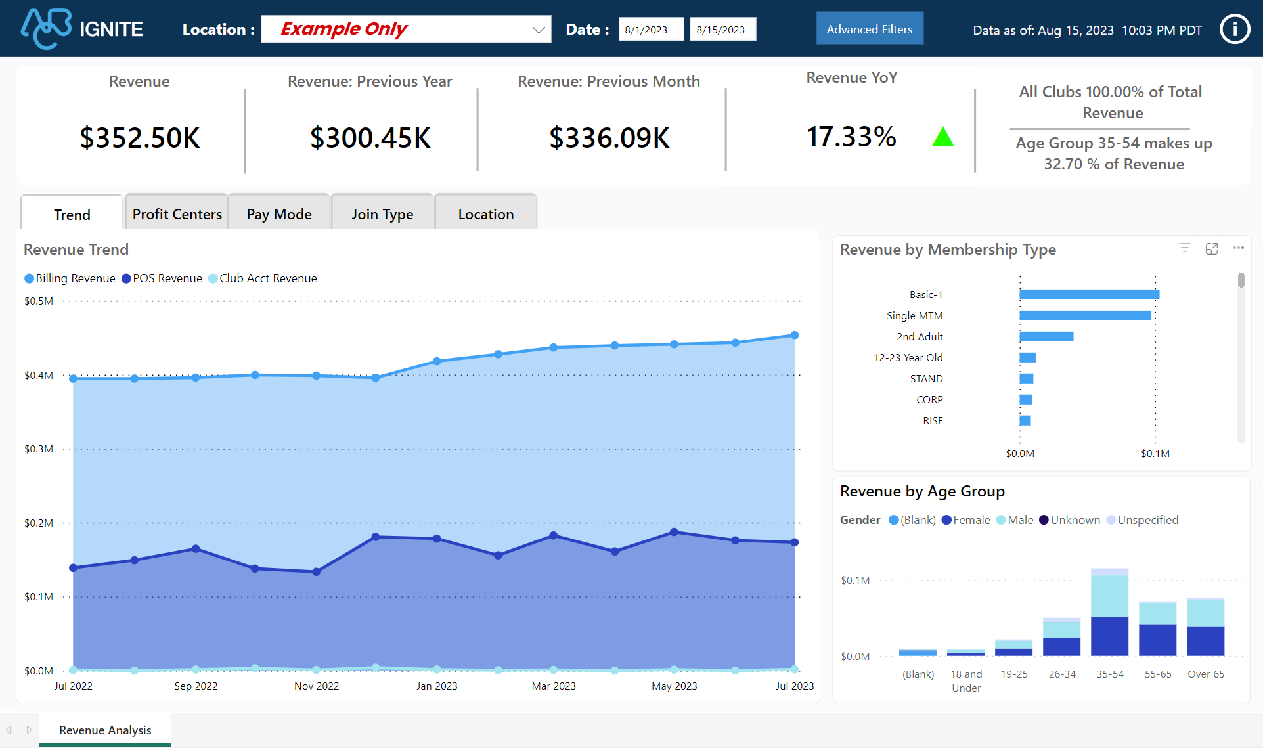Click the Over 65 age group bar
Viewport: 1263px width, 748px height.
(1206, 627)
